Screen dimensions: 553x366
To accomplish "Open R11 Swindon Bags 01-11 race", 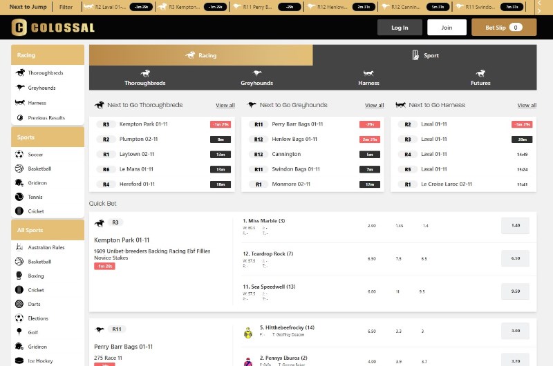I will (312, 169).
